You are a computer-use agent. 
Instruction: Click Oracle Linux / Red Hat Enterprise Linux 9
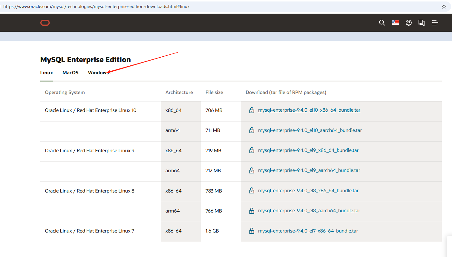click(x=90, y=150)
